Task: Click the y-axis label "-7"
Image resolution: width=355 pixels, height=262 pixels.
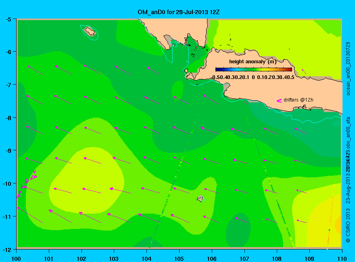Action: pyautogui.click(x=8, y=85)
